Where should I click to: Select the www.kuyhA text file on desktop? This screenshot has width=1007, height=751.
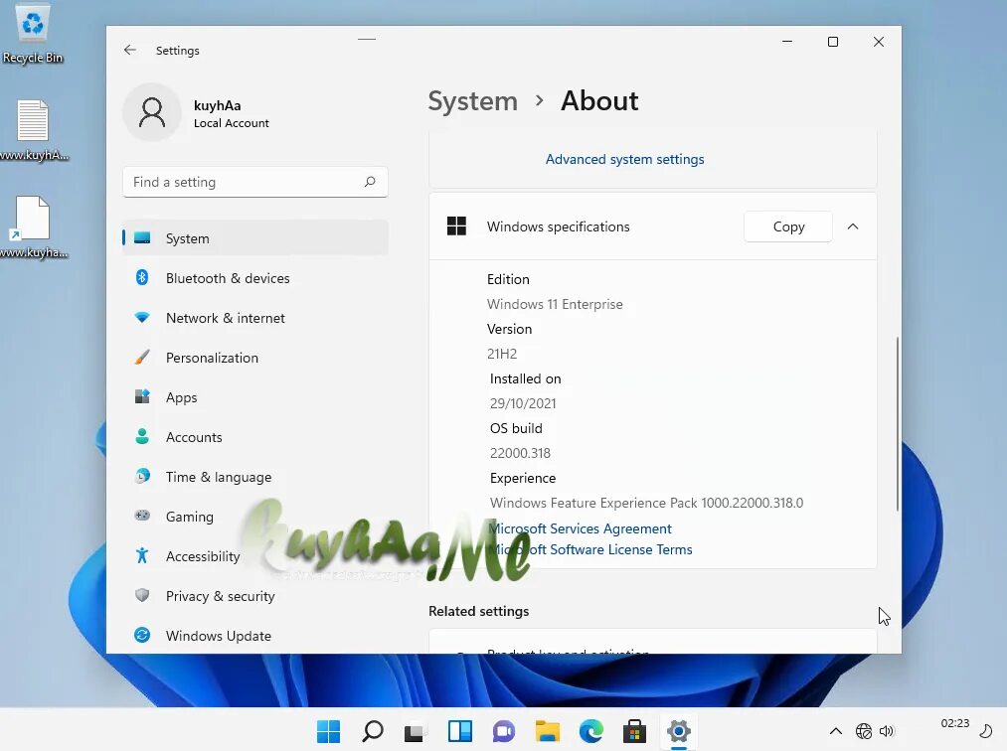[x=33, y=130]
